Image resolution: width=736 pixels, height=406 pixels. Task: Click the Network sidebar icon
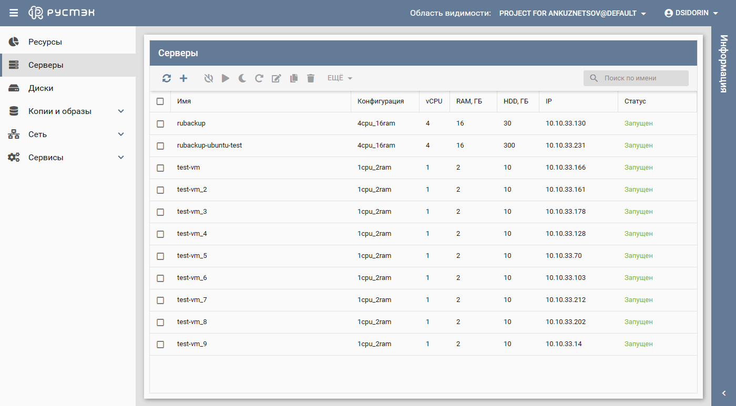(14, 134)
